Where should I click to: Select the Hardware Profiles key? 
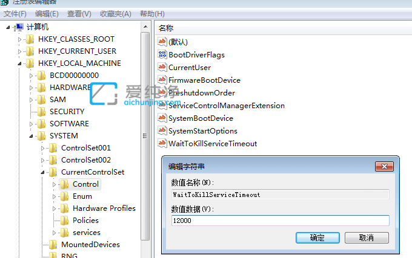point(104,208)
